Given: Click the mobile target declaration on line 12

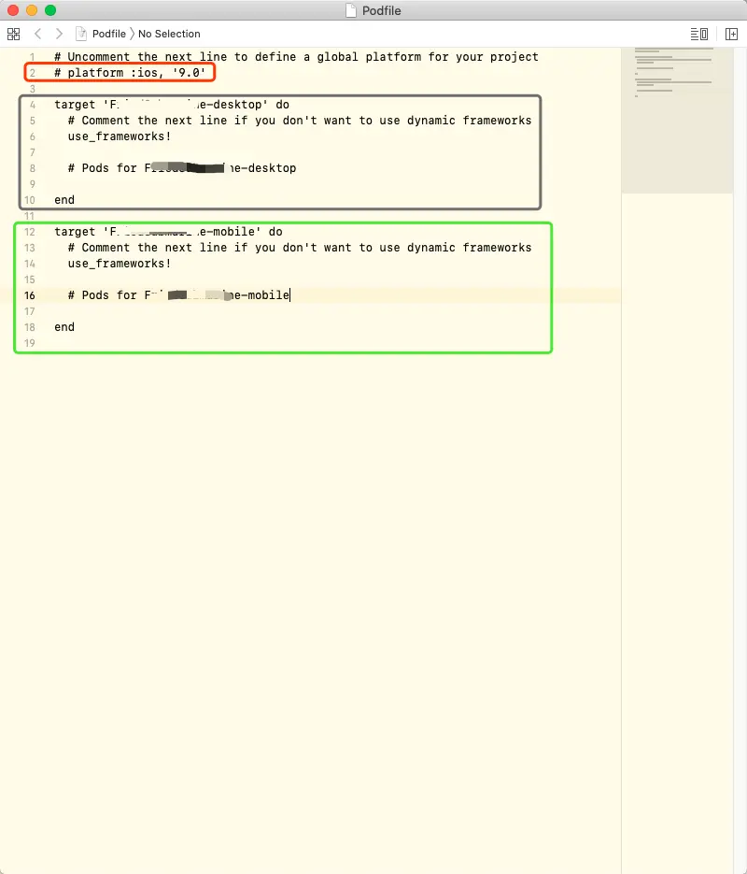Looking at the screenshot, I should pyautogui.click(x=168, y=231).
